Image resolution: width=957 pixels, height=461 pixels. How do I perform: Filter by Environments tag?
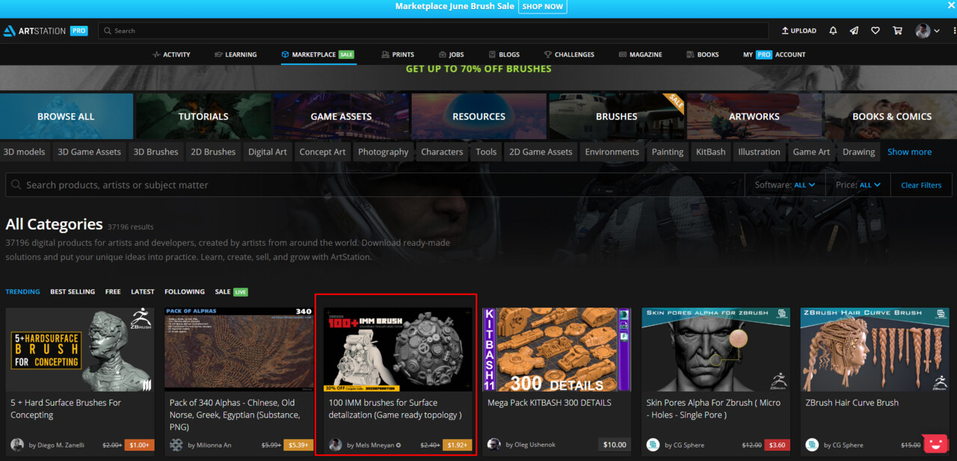(612, 152)
